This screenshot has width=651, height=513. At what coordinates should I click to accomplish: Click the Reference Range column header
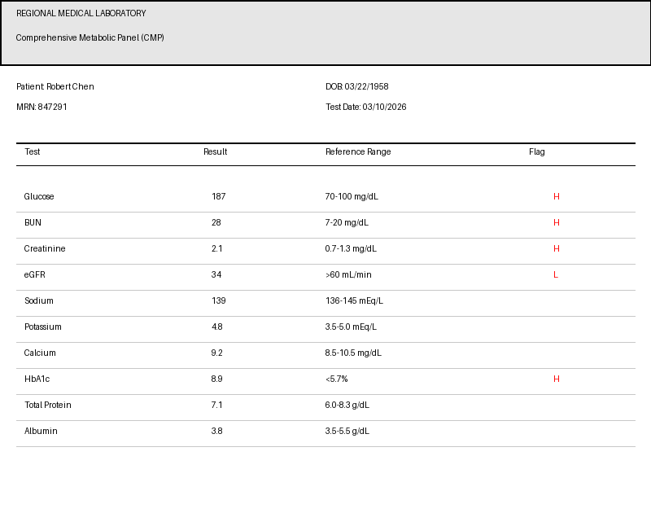[359, 151]
